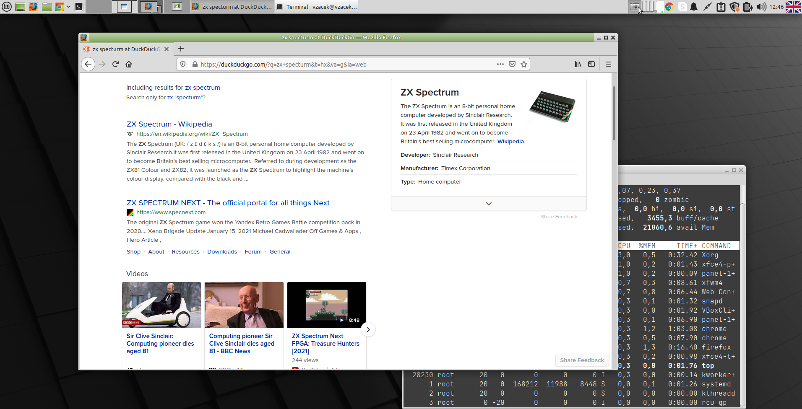Open clipboard manager tray icon
802x409 pixels.
pos(721,7)
